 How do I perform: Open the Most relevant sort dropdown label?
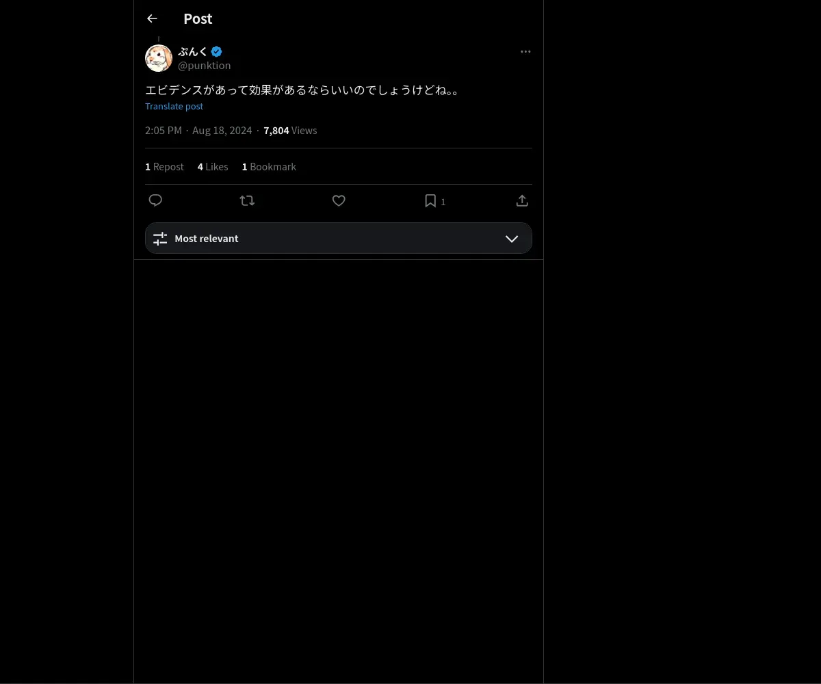(x=207, y=239)
